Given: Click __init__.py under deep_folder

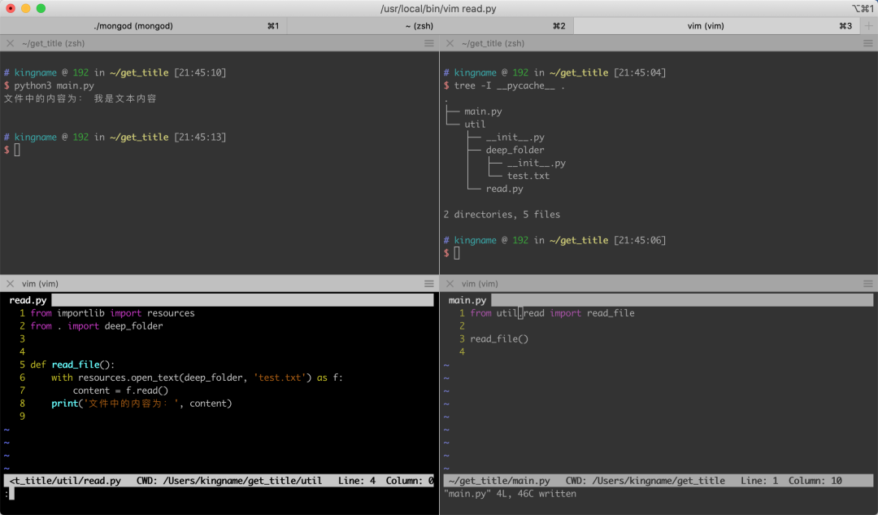Looking at the screenshot, I should (x=537, y=163).
